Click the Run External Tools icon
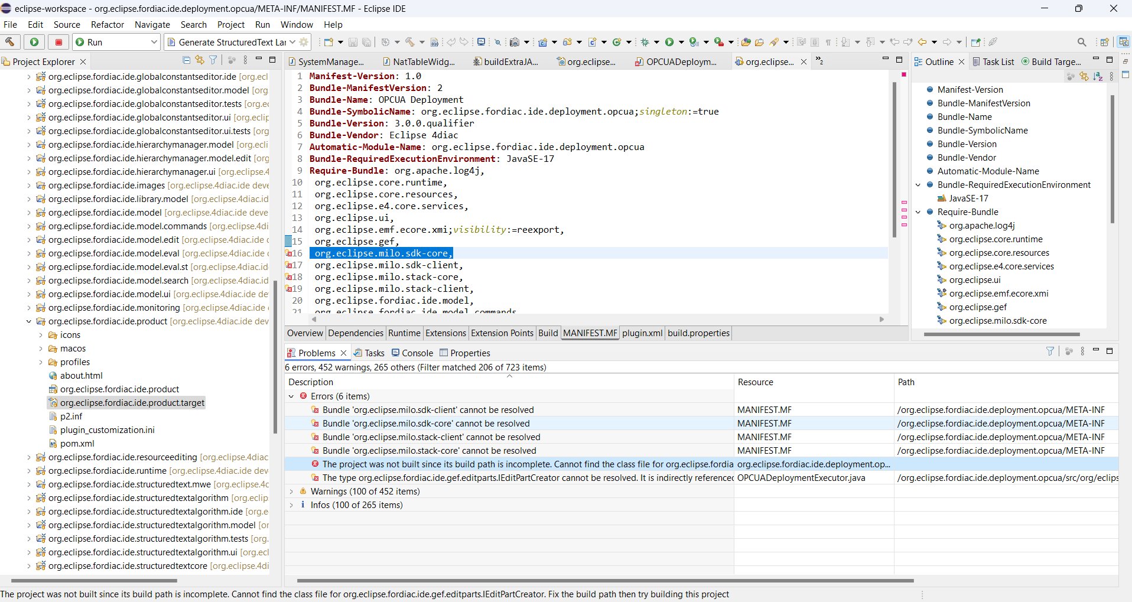The width and height of the screenshot is (1132, 602). [719, 42]
